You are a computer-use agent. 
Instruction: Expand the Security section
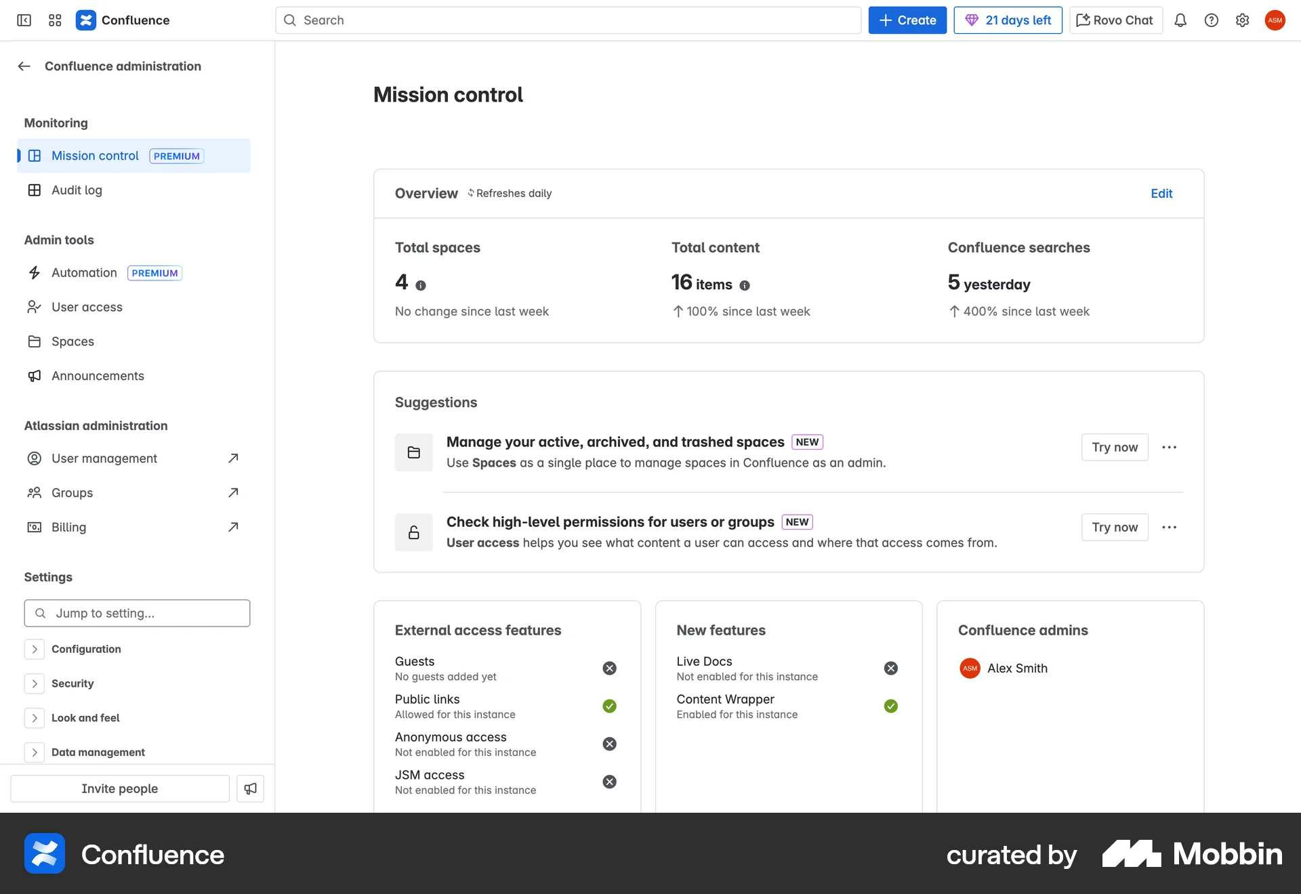34,683
